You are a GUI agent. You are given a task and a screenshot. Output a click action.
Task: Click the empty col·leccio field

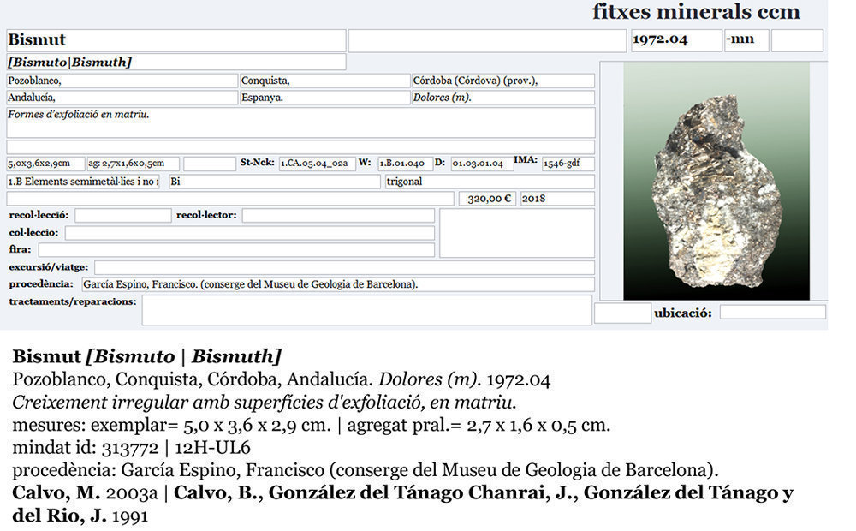[x=249, y=233]
